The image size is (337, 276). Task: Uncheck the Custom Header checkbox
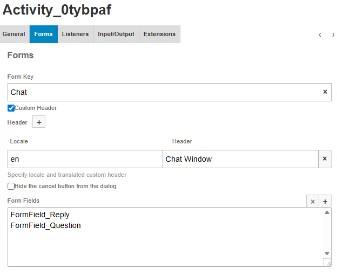pyautogui.click(x=11, y=108)
